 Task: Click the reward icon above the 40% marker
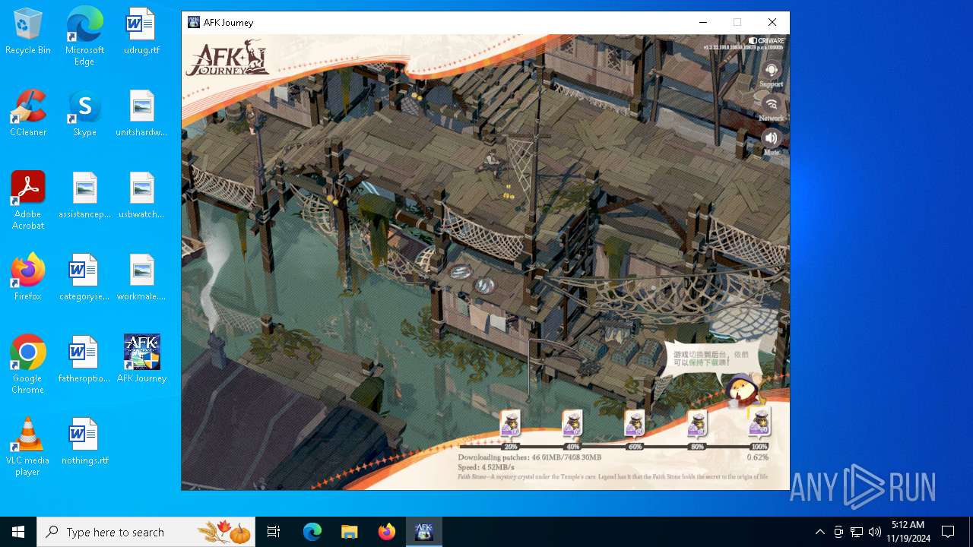point(572,424)
